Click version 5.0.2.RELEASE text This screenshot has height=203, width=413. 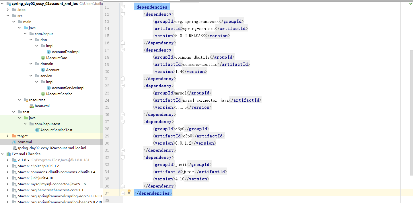tap(190, 36)
